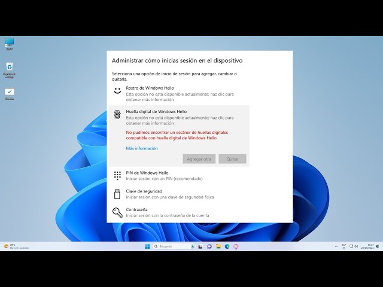Viewport: 383px width, 287px height.
Task: Open Task View from the taskbar
Action: [200, 246]
